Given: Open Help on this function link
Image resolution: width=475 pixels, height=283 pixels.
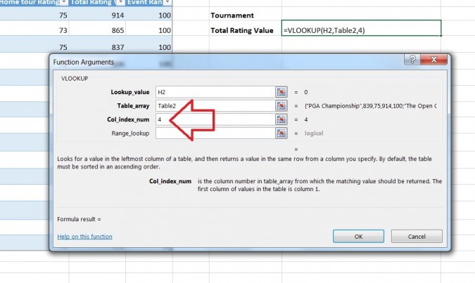Looking at the screenshot, I should click(x=84, y=237).
